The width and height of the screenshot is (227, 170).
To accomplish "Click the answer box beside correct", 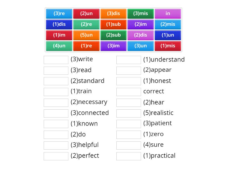I will point(129,92).
